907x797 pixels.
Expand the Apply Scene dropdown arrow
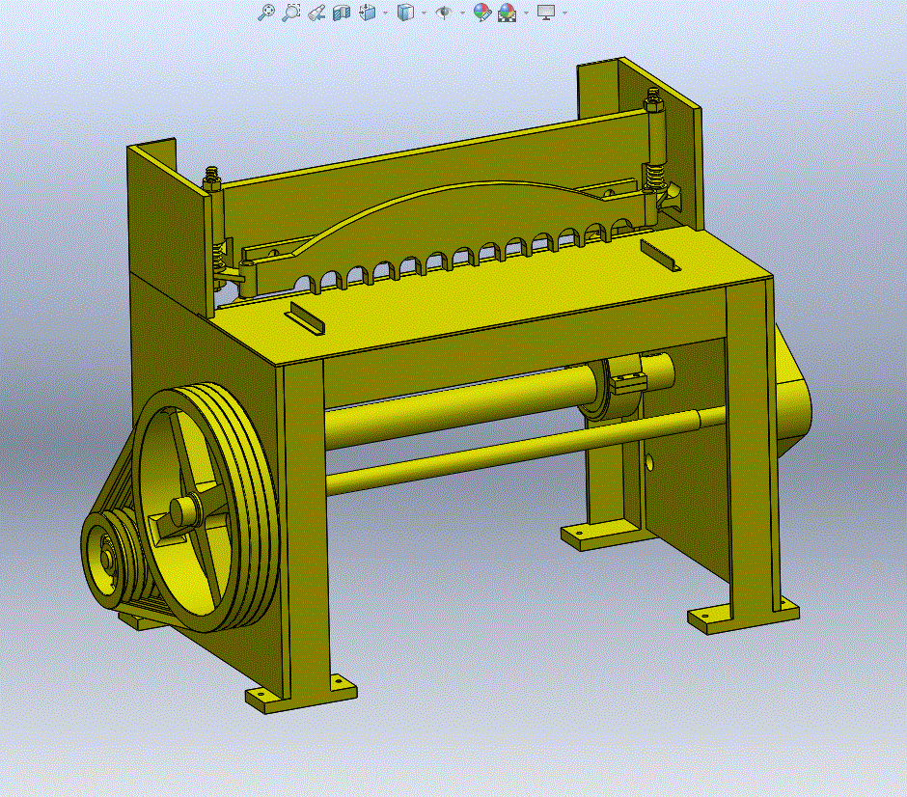tap(526, 13)
